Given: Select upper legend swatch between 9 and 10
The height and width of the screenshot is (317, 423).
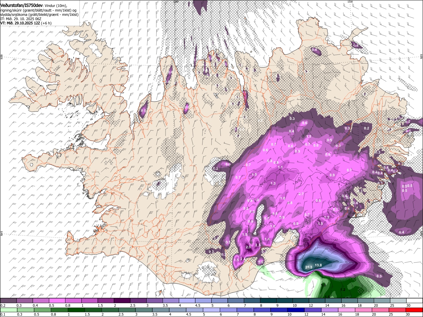Looking at the screenshot, I should click(285, 300).
